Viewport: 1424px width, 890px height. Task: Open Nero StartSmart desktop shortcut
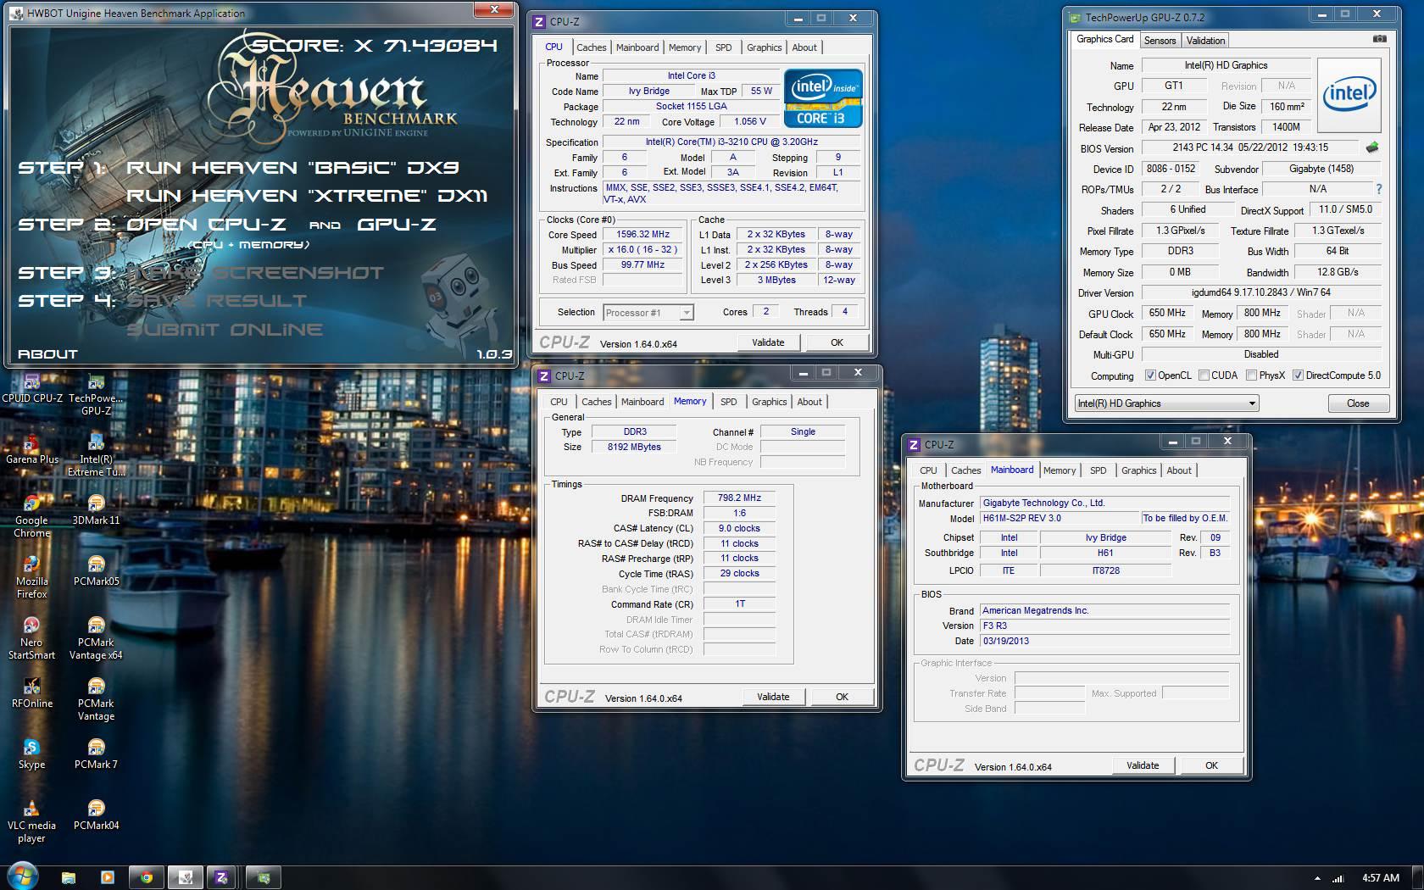click(x=31, y=639)
